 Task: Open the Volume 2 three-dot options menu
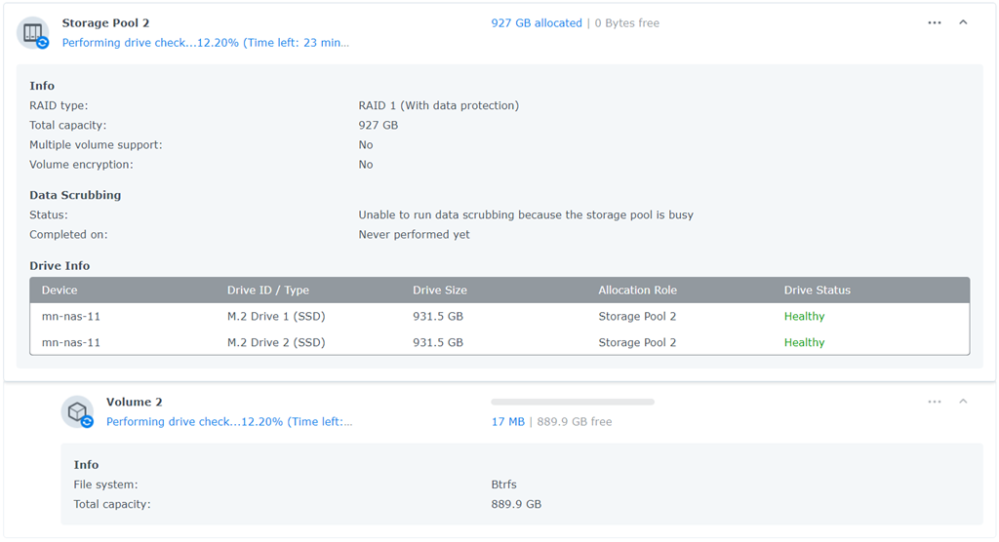click(x=934, y=402)
